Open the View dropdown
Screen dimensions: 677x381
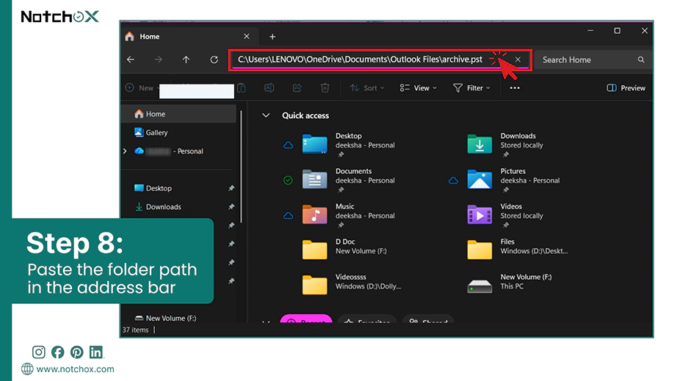(419, 88)
